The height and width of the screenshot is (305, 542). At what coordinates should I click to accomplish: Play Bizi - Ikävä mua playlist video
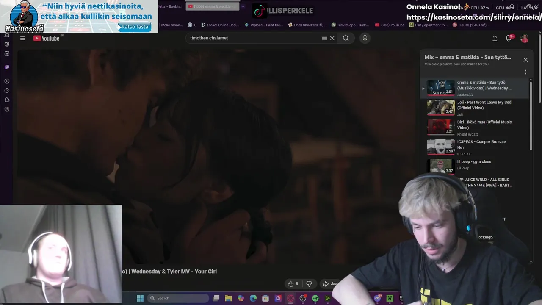click(x=474, y=128)
